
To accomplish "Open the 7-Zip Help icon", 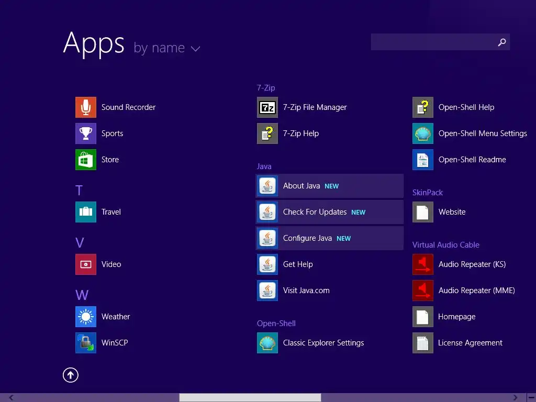I will pyautogui.click(x=267, y=133).
